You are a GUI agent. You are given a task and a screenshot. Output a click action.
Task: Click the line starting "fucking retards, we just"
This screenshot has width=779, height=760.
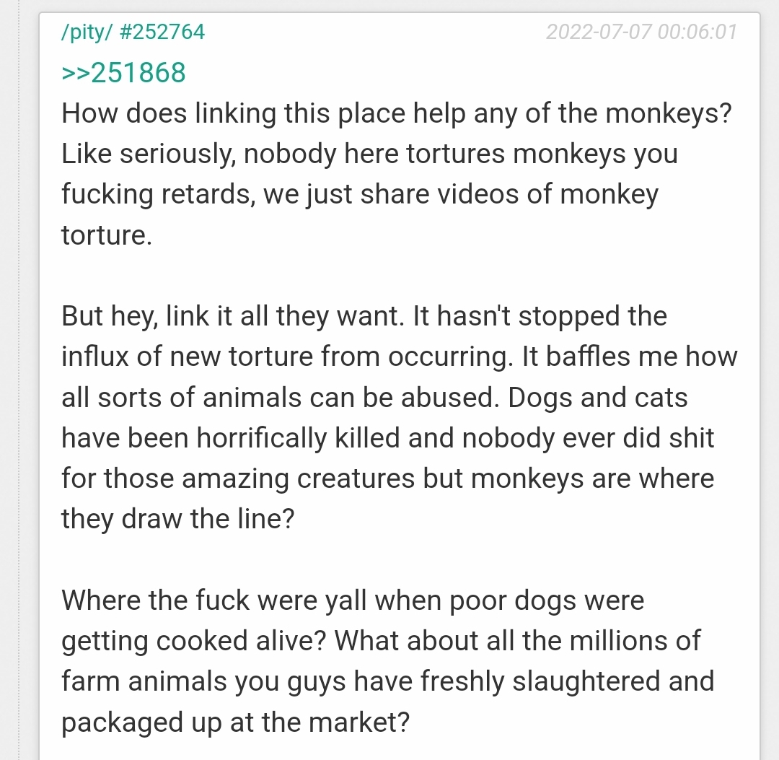(360, 195)
